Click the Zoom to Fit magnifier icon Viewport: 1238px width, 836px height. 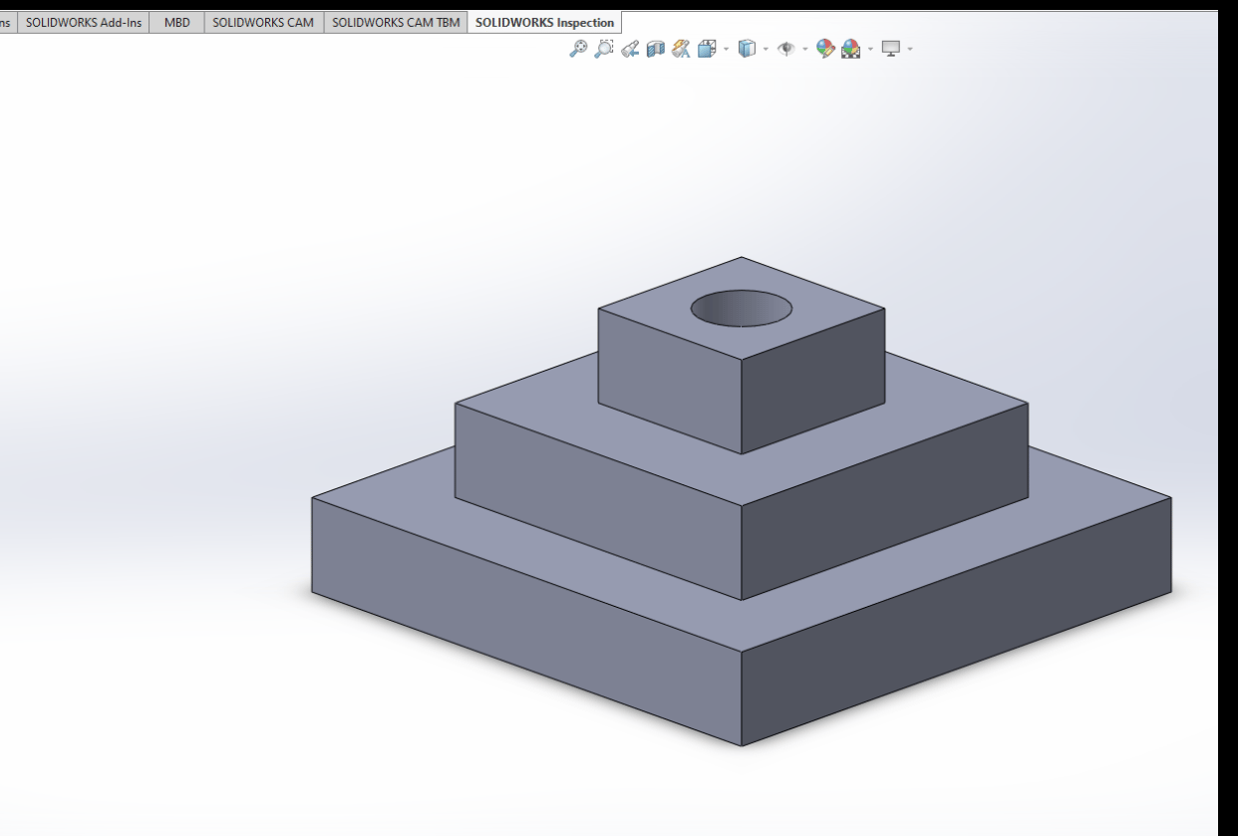(578, 48)
